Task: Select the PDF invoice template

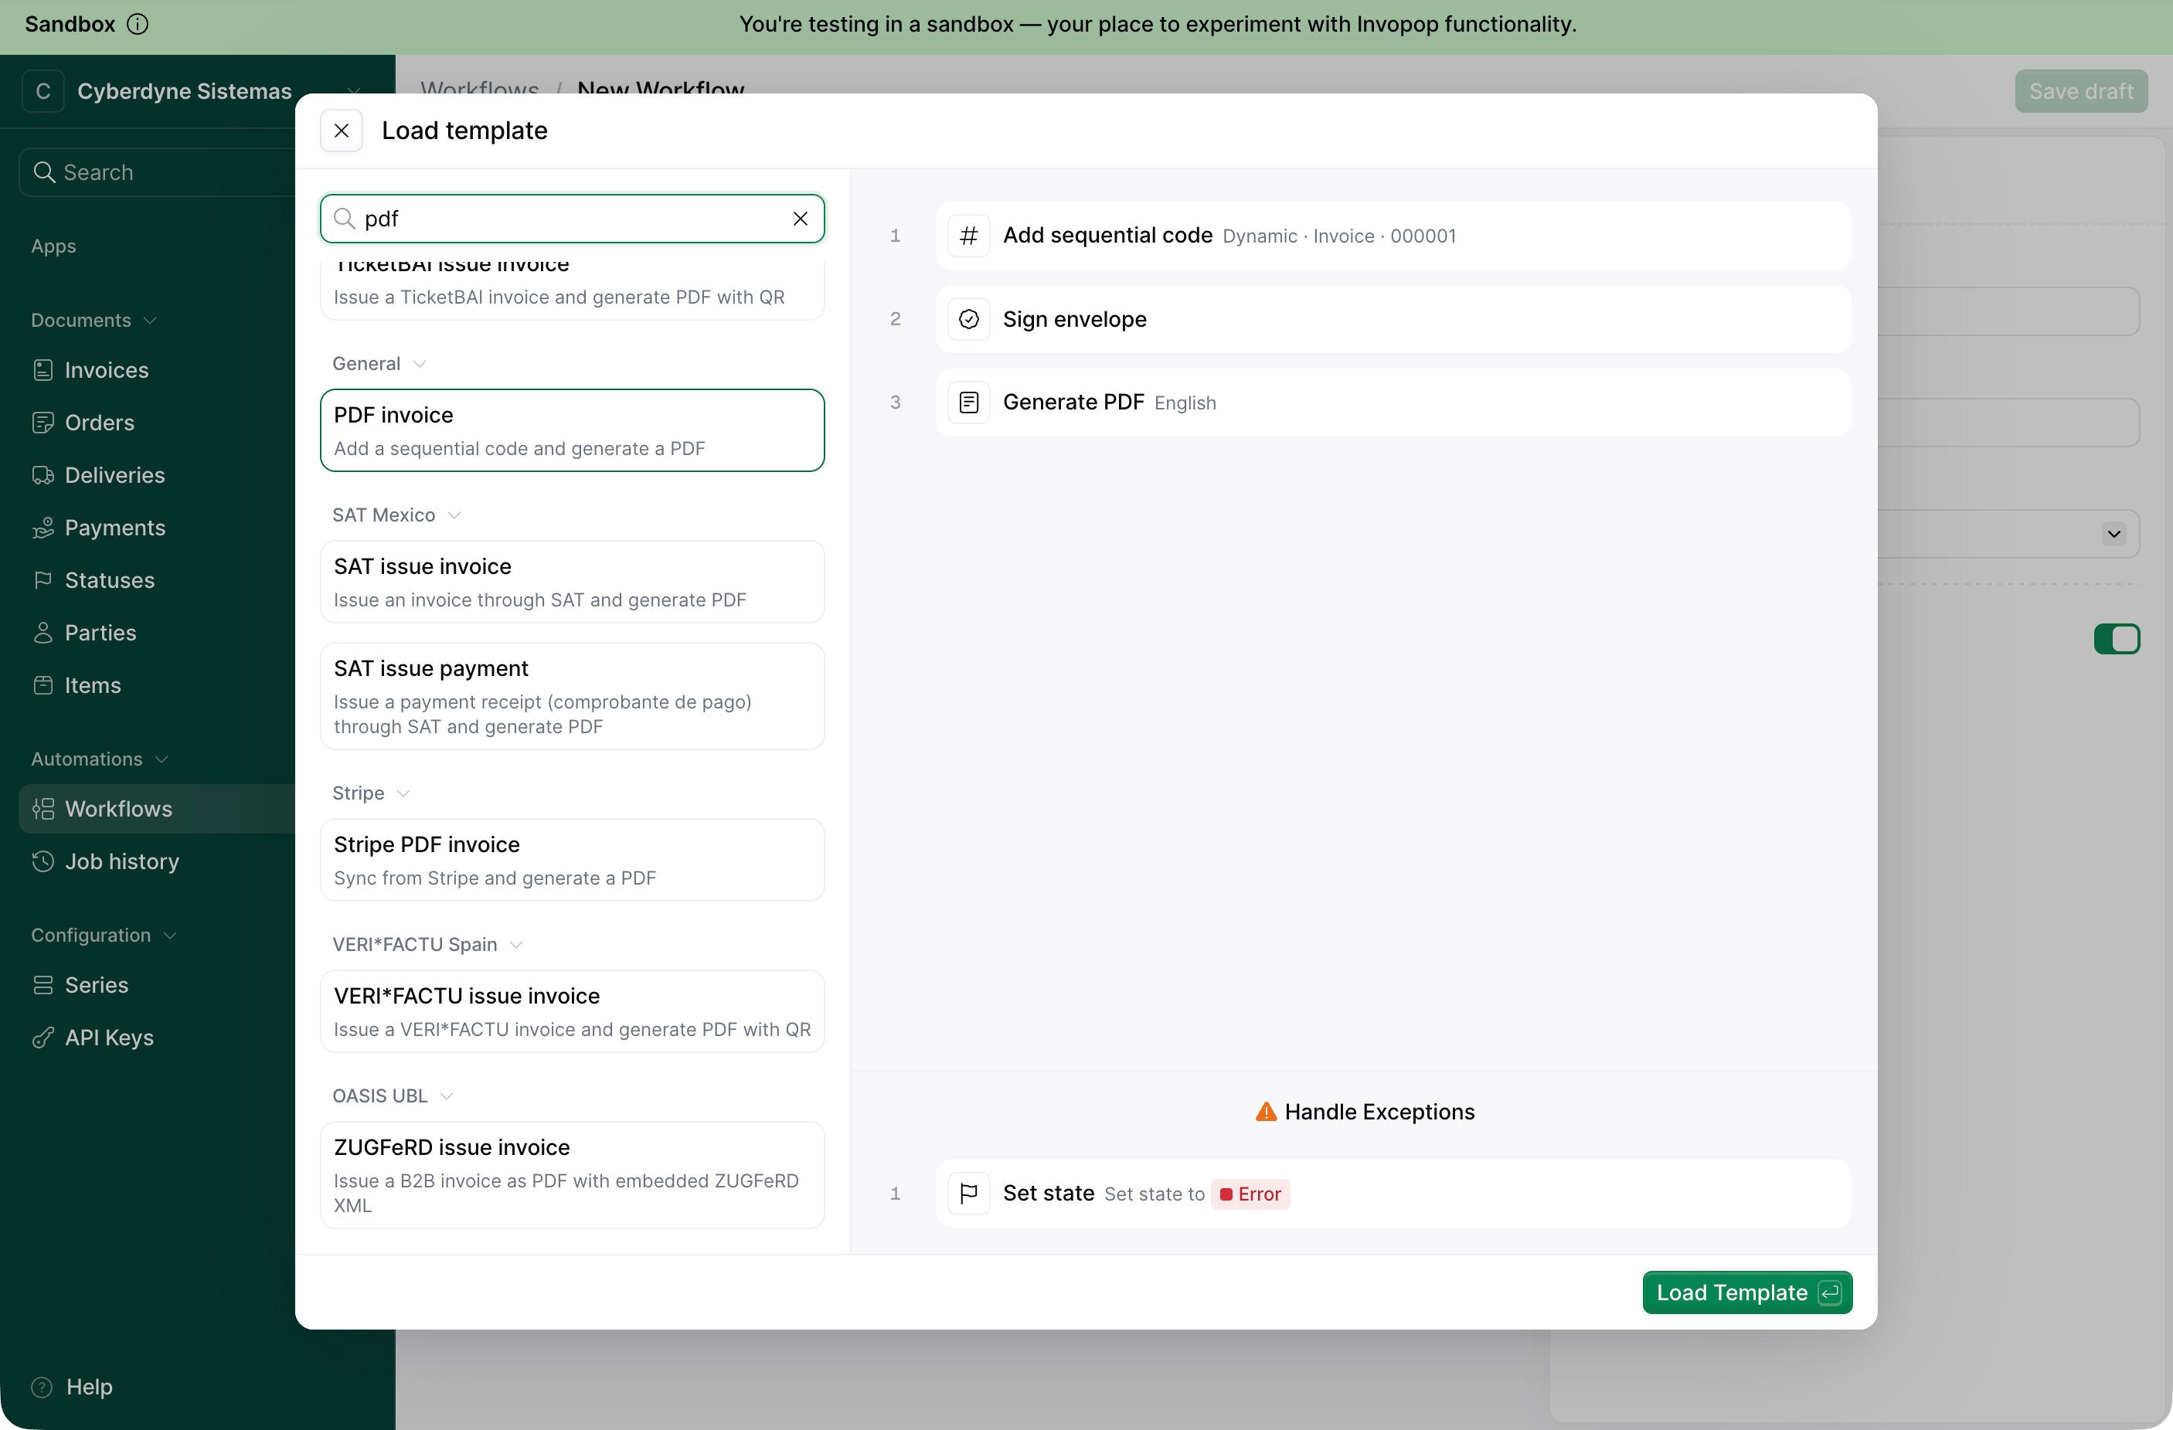Action: 573,431
